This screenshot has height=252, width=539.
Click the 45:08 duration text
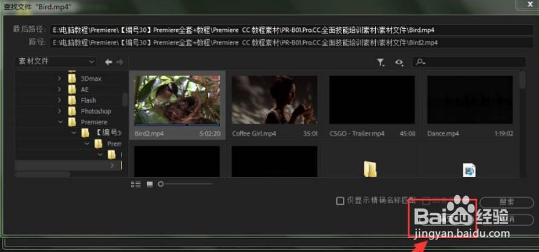pyautogui.click(x=408, y=134)
